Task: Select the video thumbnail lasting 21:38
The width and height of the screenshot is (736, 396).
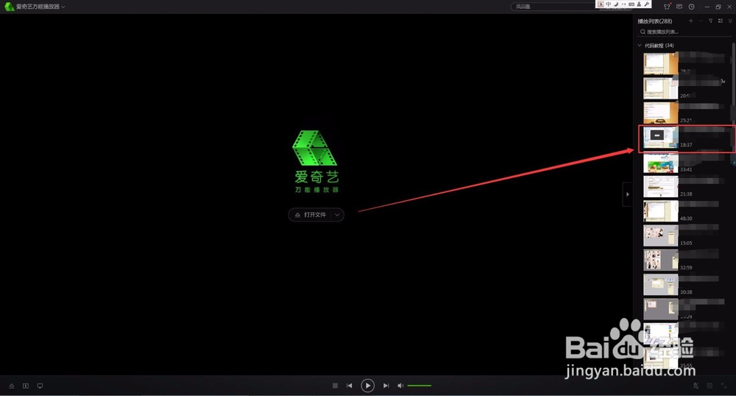Action: pyautogui.click(x=660, y=187)
